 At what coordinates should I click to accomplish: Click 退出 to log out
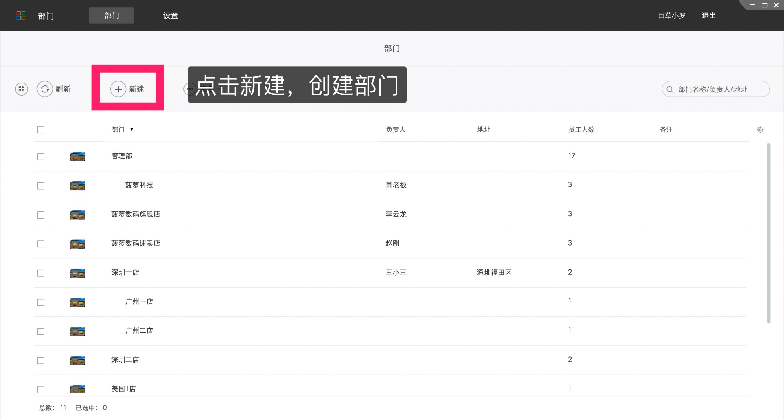(709, 15)
